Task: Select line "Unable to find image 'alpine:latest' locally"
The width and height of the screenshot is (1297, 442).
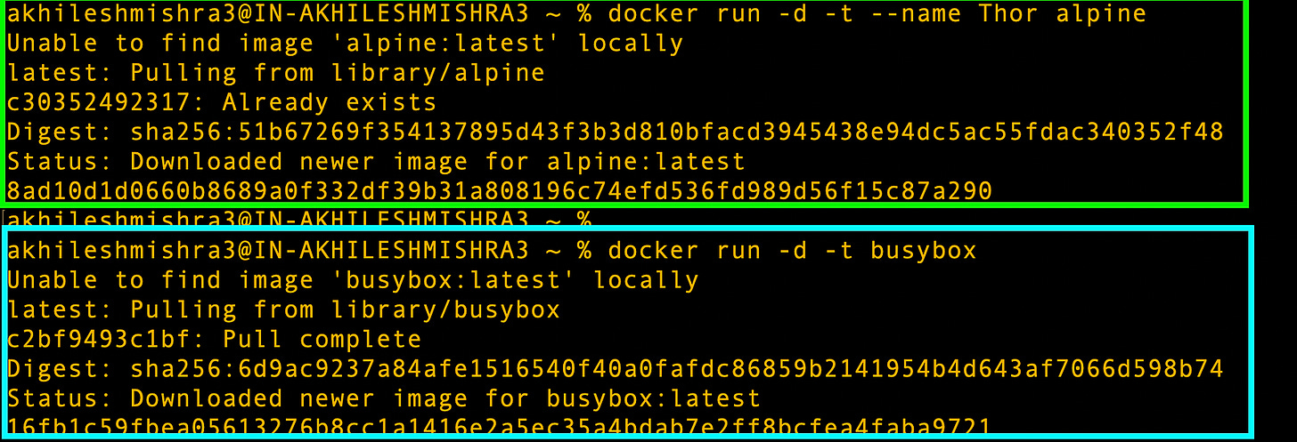Action: click(346, 44)
